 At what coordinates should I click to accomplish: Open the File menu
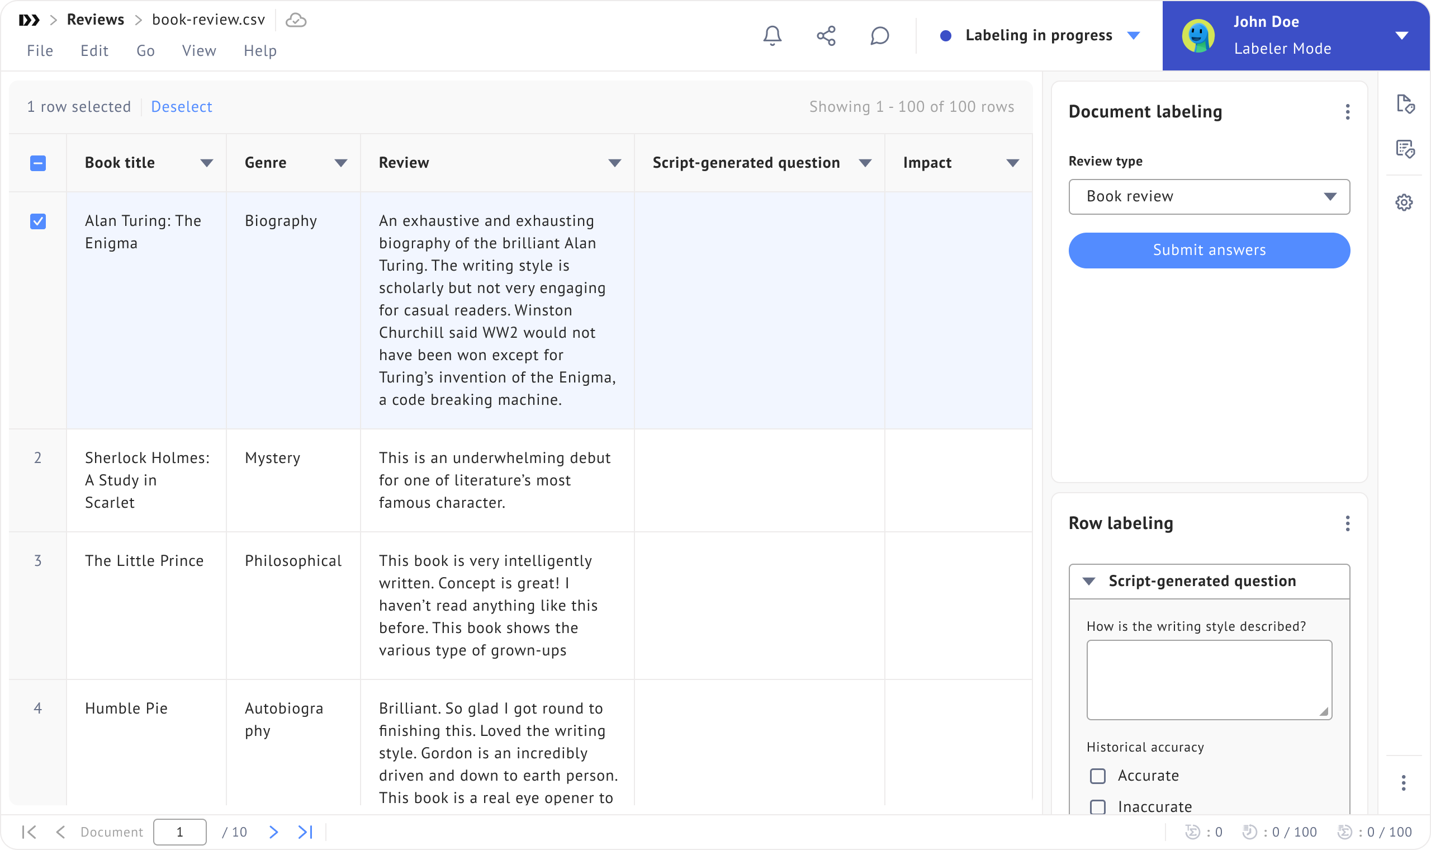(40, 51)
